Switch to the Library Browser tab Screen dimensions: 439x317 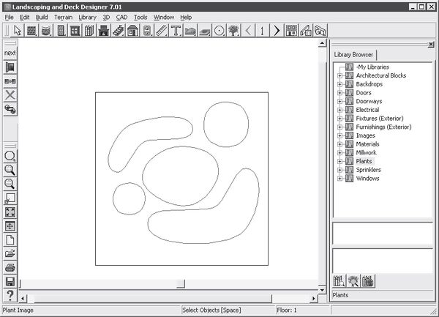tap(354, 55)
